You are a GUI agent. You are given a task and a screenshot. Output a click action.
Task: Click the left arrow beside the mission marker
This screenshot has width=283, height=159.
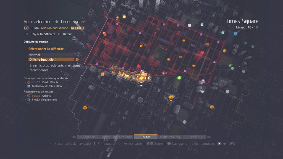pos(134,78)
